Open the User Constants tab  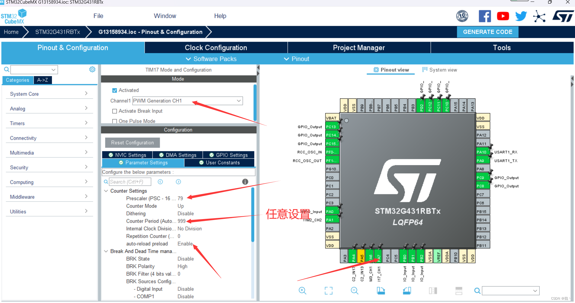pos(219,163)
